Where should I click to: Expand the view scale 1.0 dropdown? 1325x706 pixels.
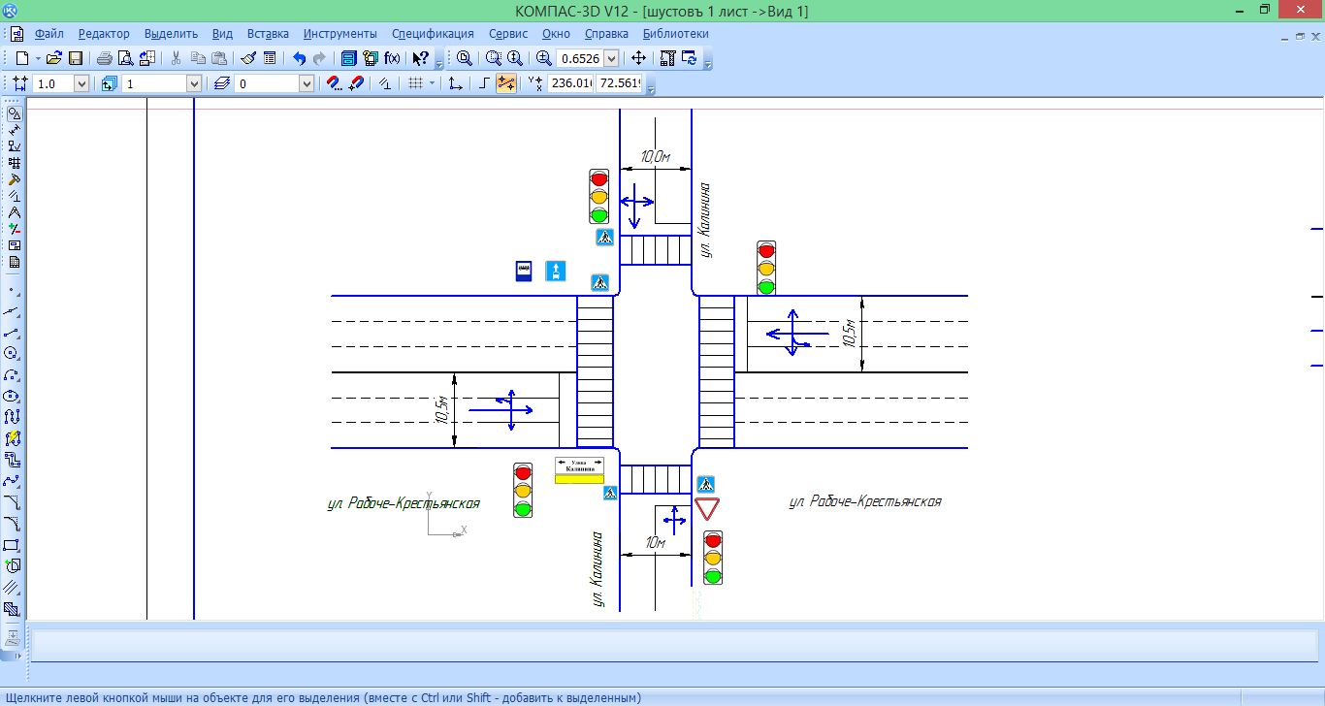(x=81, y=84)
